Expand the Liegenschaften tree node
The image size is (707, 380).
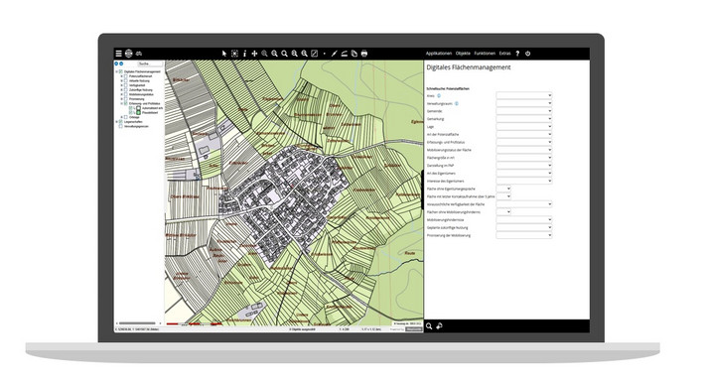click(116, 122)
